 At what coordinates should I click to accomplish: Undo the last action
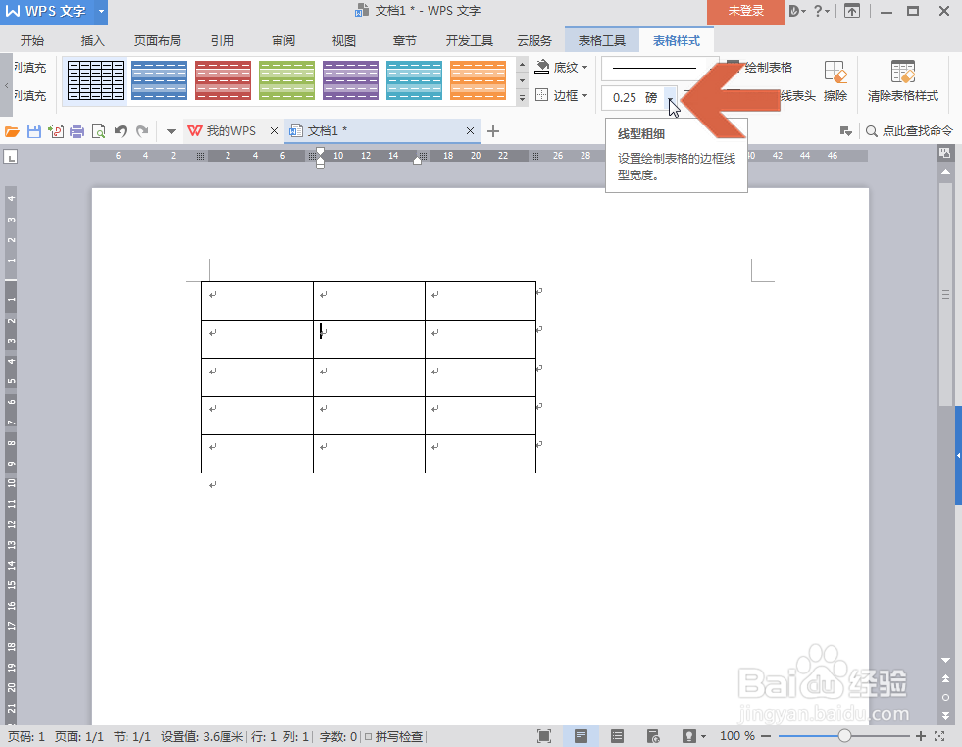121,131
